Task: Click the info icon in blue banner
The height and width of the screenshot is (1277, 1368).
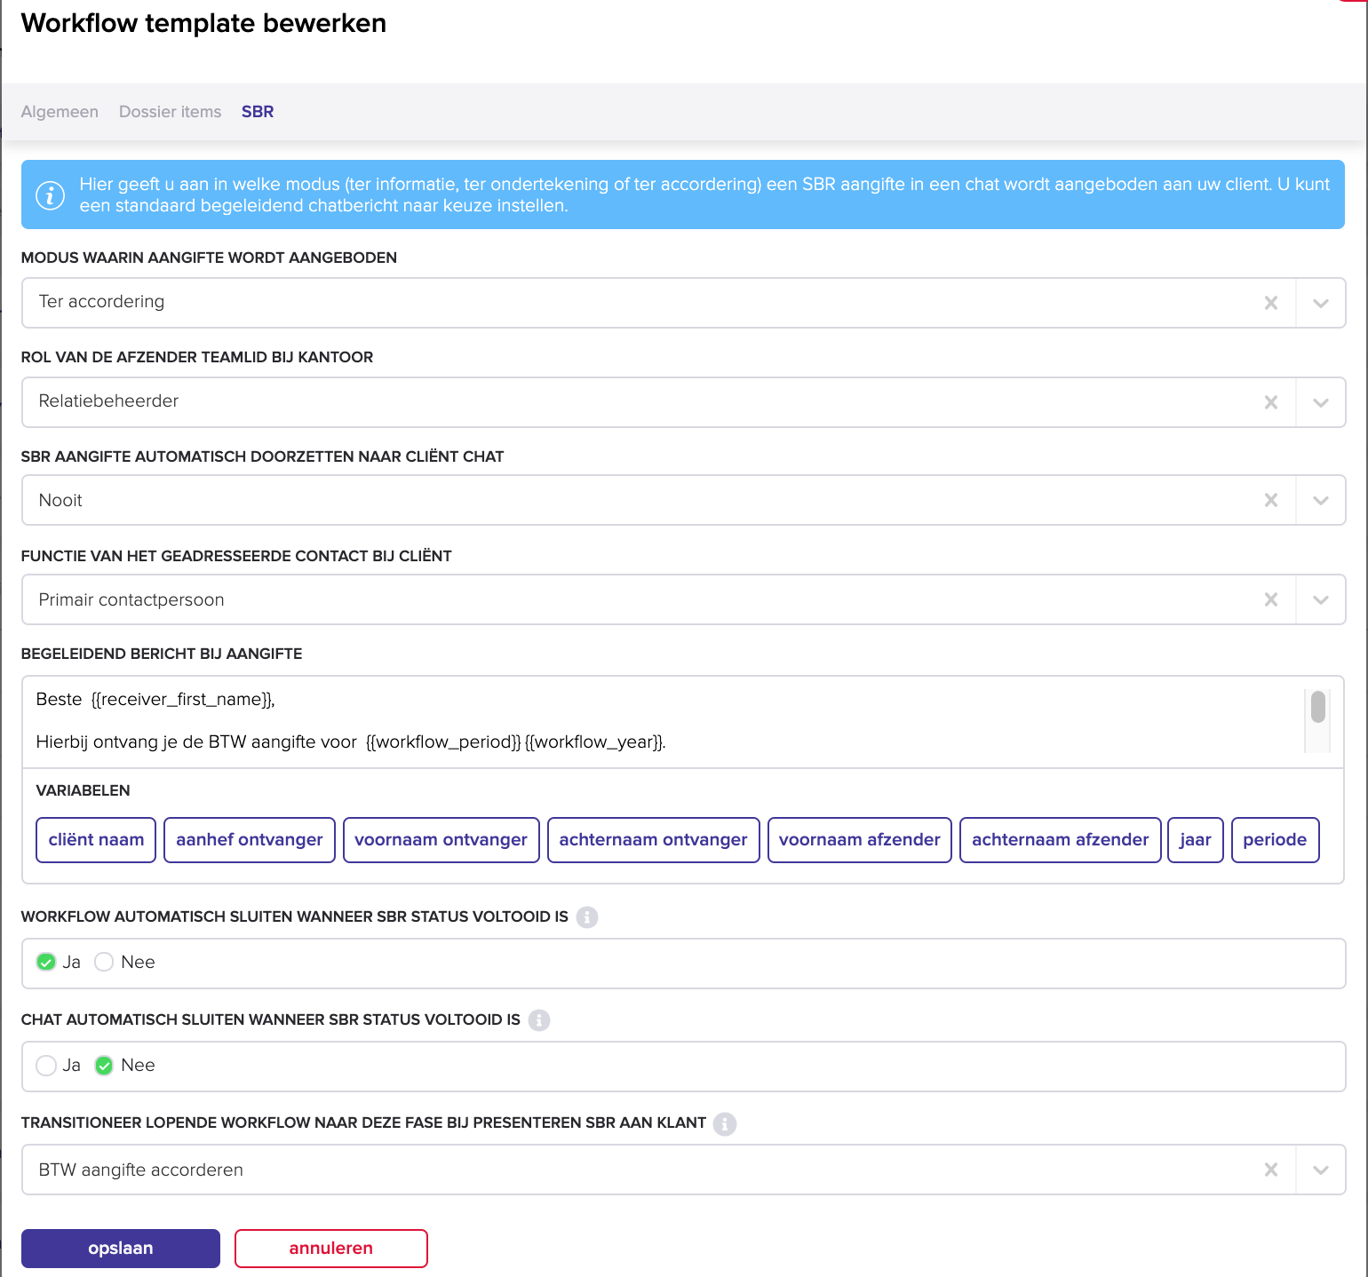Action: tap(50, 195)
